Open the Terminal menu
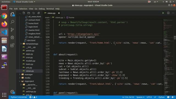The height and width of the screenshot is (99, 176). click(50, 9)
